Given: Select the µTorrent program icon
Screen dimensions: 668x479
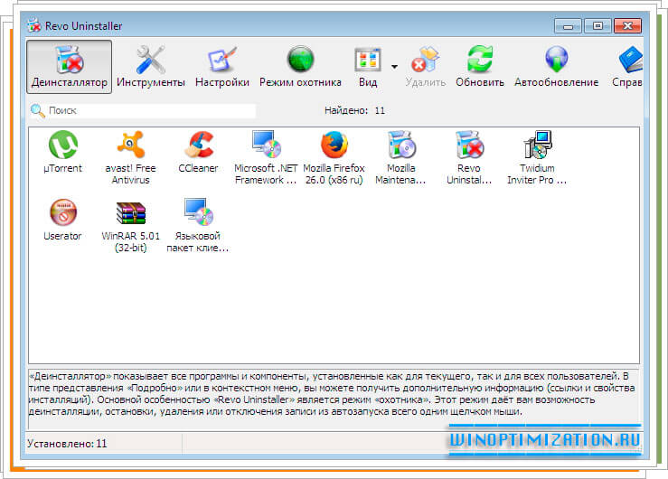Looking at the screenshot, I should (x=62, y=146).
